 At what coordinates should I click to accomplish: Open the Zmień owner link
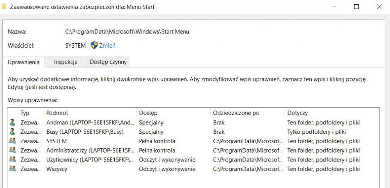pos(107,46)
